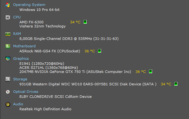This screenshot has height=119, width=189.
Task: Click the green Motherboard circuit icon
Action: click(8, 46)
